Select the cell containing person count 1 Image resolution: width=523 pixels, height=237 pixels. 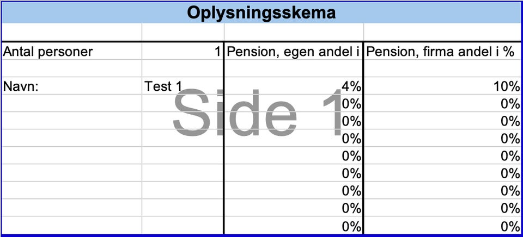pos(183,52)
